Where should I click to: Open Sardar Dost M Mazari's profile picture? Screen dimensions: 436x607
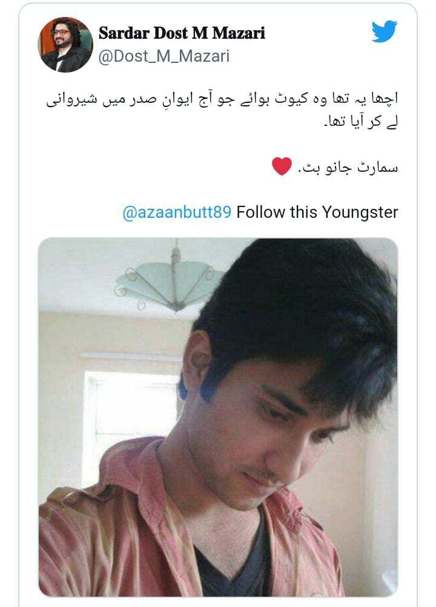(x=65, y=45)
